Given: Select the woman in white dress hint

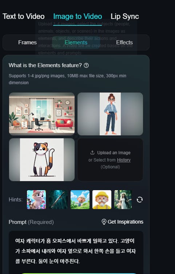Looking at the screenshot, I should point(123,200).
